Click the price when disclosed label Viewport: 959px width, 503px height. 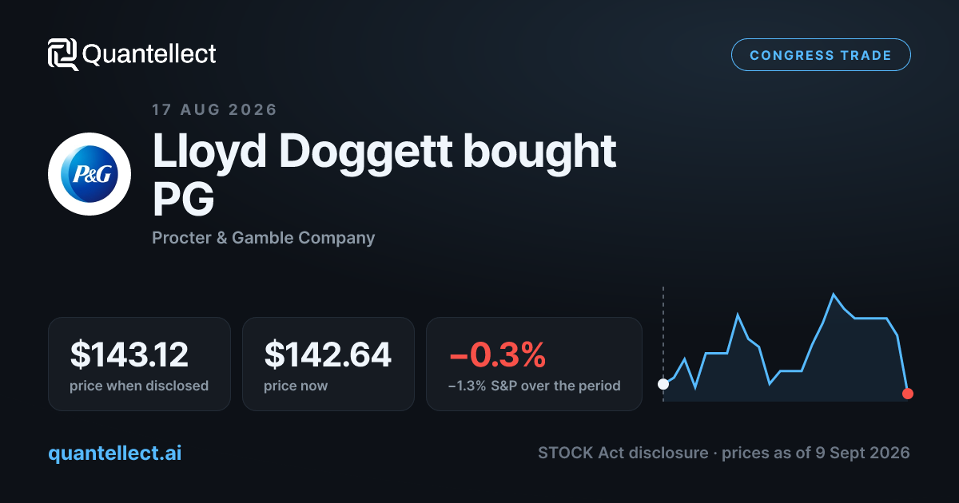139,386
